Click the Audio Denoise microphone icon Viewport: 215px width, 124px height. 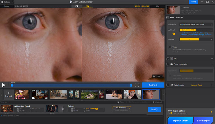pos(172,85)
